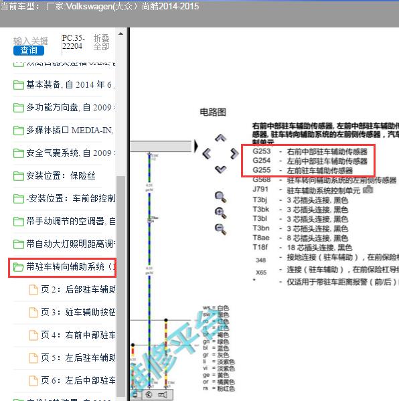Click folder icon of 安装位置：保险丝
The height and width of the screenshot is (401, 399).
coord(19,176)
